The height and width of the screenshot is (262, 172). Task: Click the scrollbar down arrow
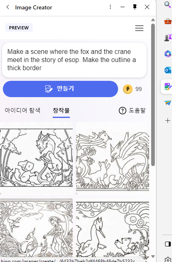tap(153, 256)
